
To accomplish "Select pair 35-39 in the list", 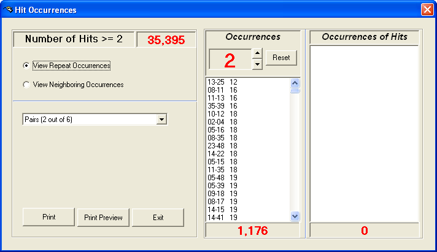I will click(x=222, y=105).
